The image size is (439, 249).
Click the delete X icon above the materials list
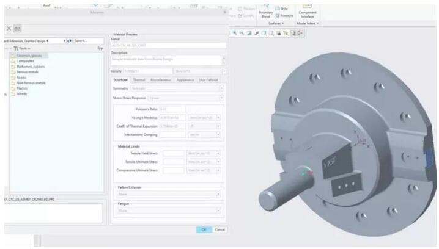point(9,29)
